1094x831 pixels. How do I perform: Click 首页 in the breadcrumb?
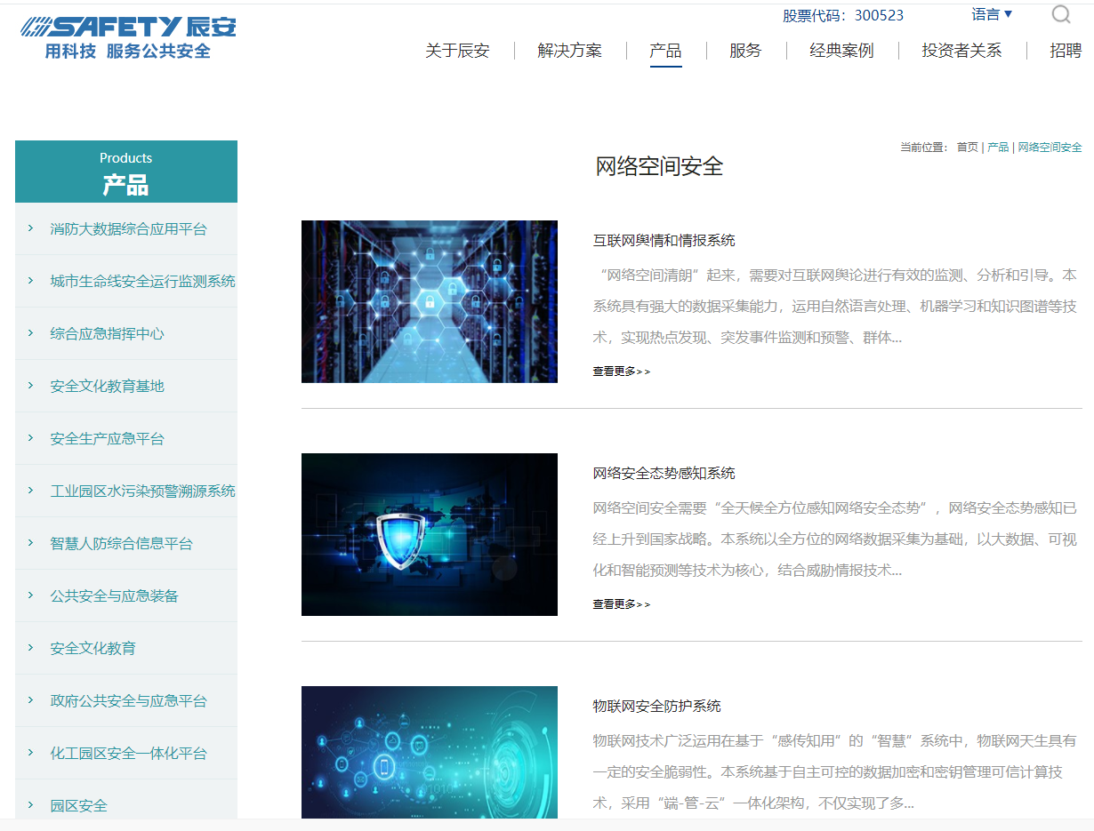coord(967,148)
